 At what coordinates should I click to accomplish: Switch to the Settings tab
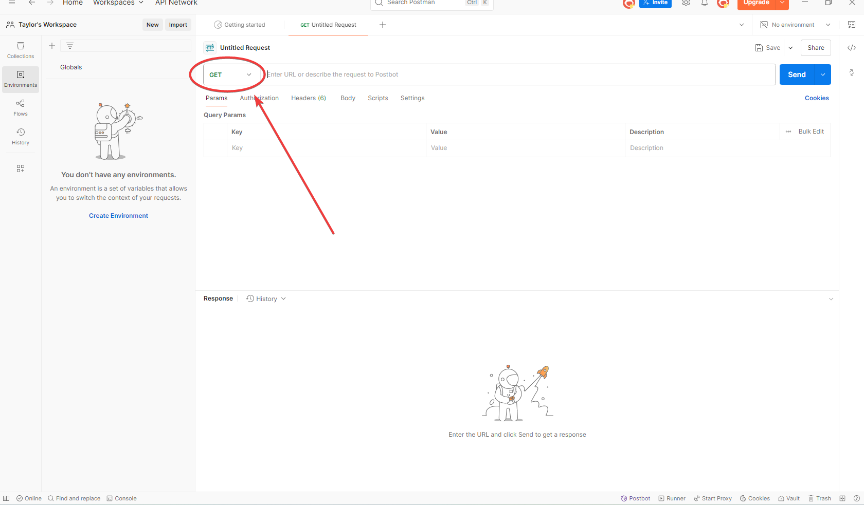coord(412,98)
